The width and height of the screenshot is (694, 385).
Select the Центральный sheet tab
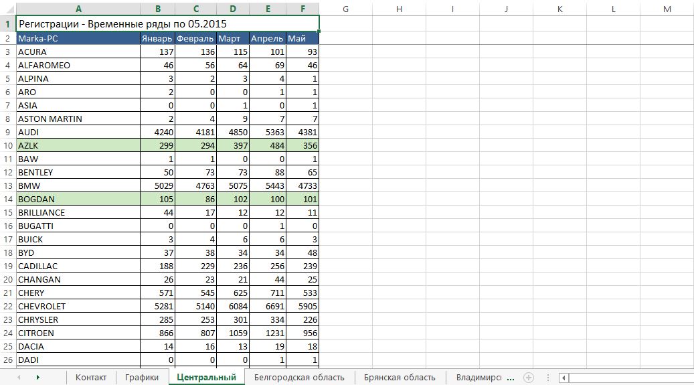pyautogui.click(x=206, y=378)
